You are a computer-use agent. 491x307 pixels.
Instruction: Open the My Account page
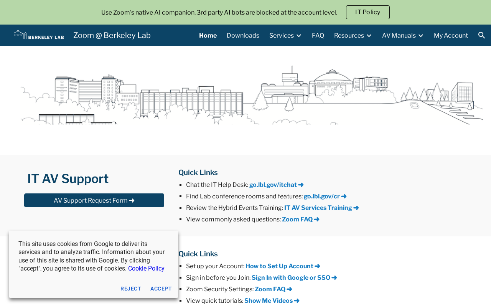click(451, 36)
